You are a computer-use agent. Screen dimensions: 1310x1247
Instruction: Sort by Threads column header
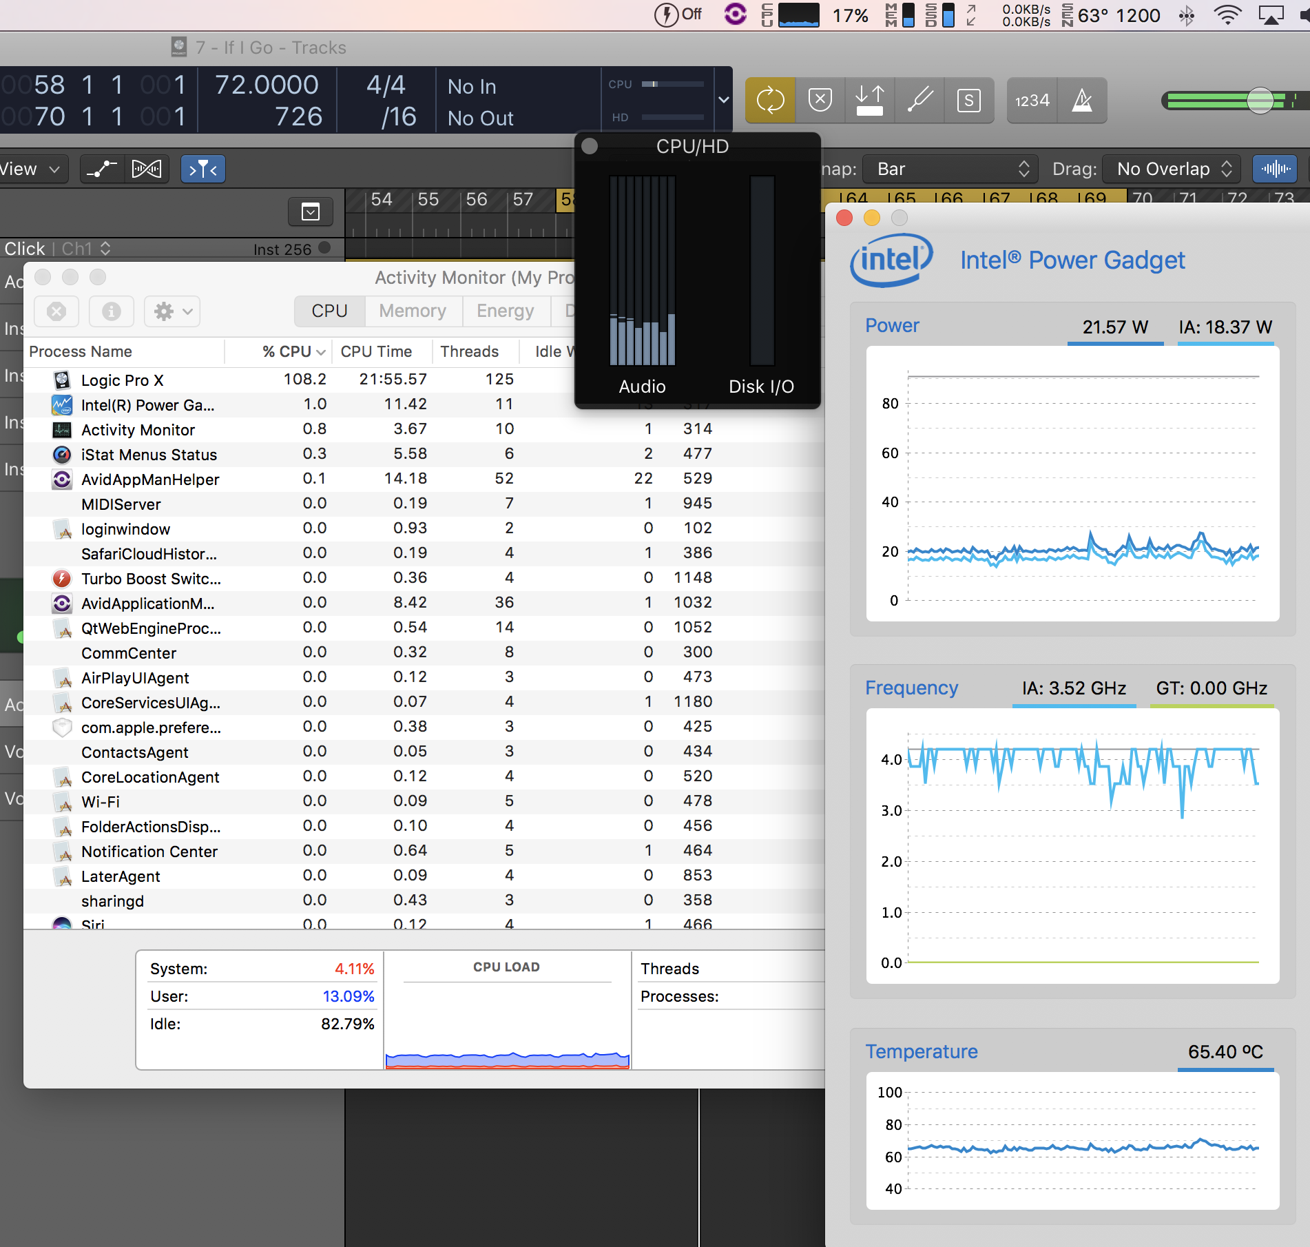tap(475, 351)
